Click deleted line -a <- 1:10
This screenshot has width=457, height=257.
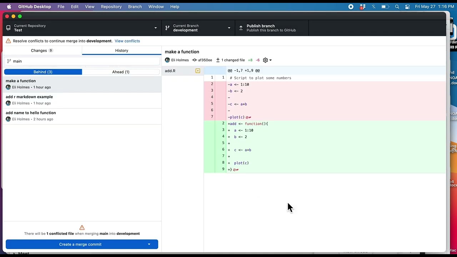(238, 85)
